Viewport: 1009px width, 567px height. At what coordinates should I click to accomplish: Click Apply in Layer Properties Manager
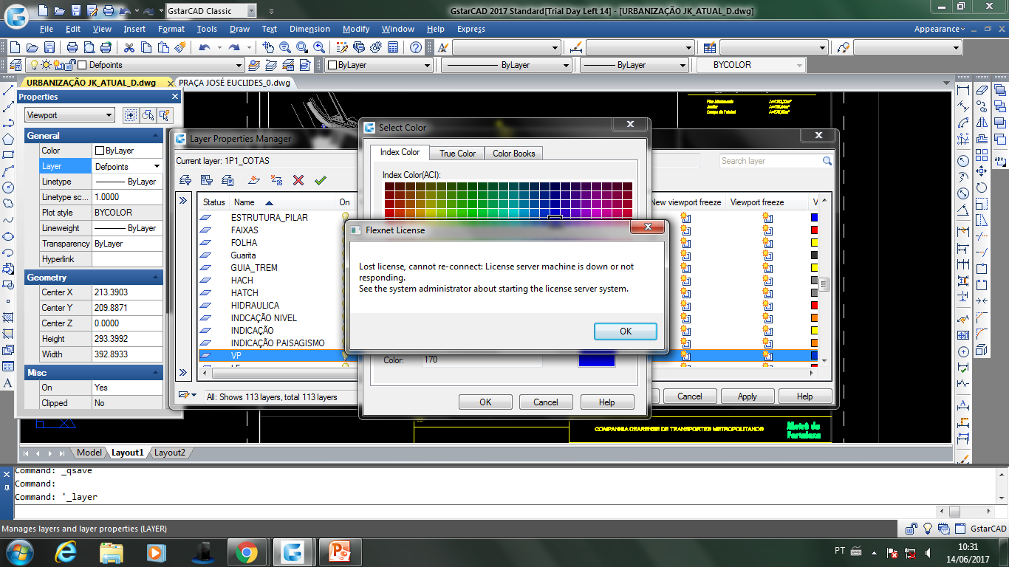click(x=748, y=396)
